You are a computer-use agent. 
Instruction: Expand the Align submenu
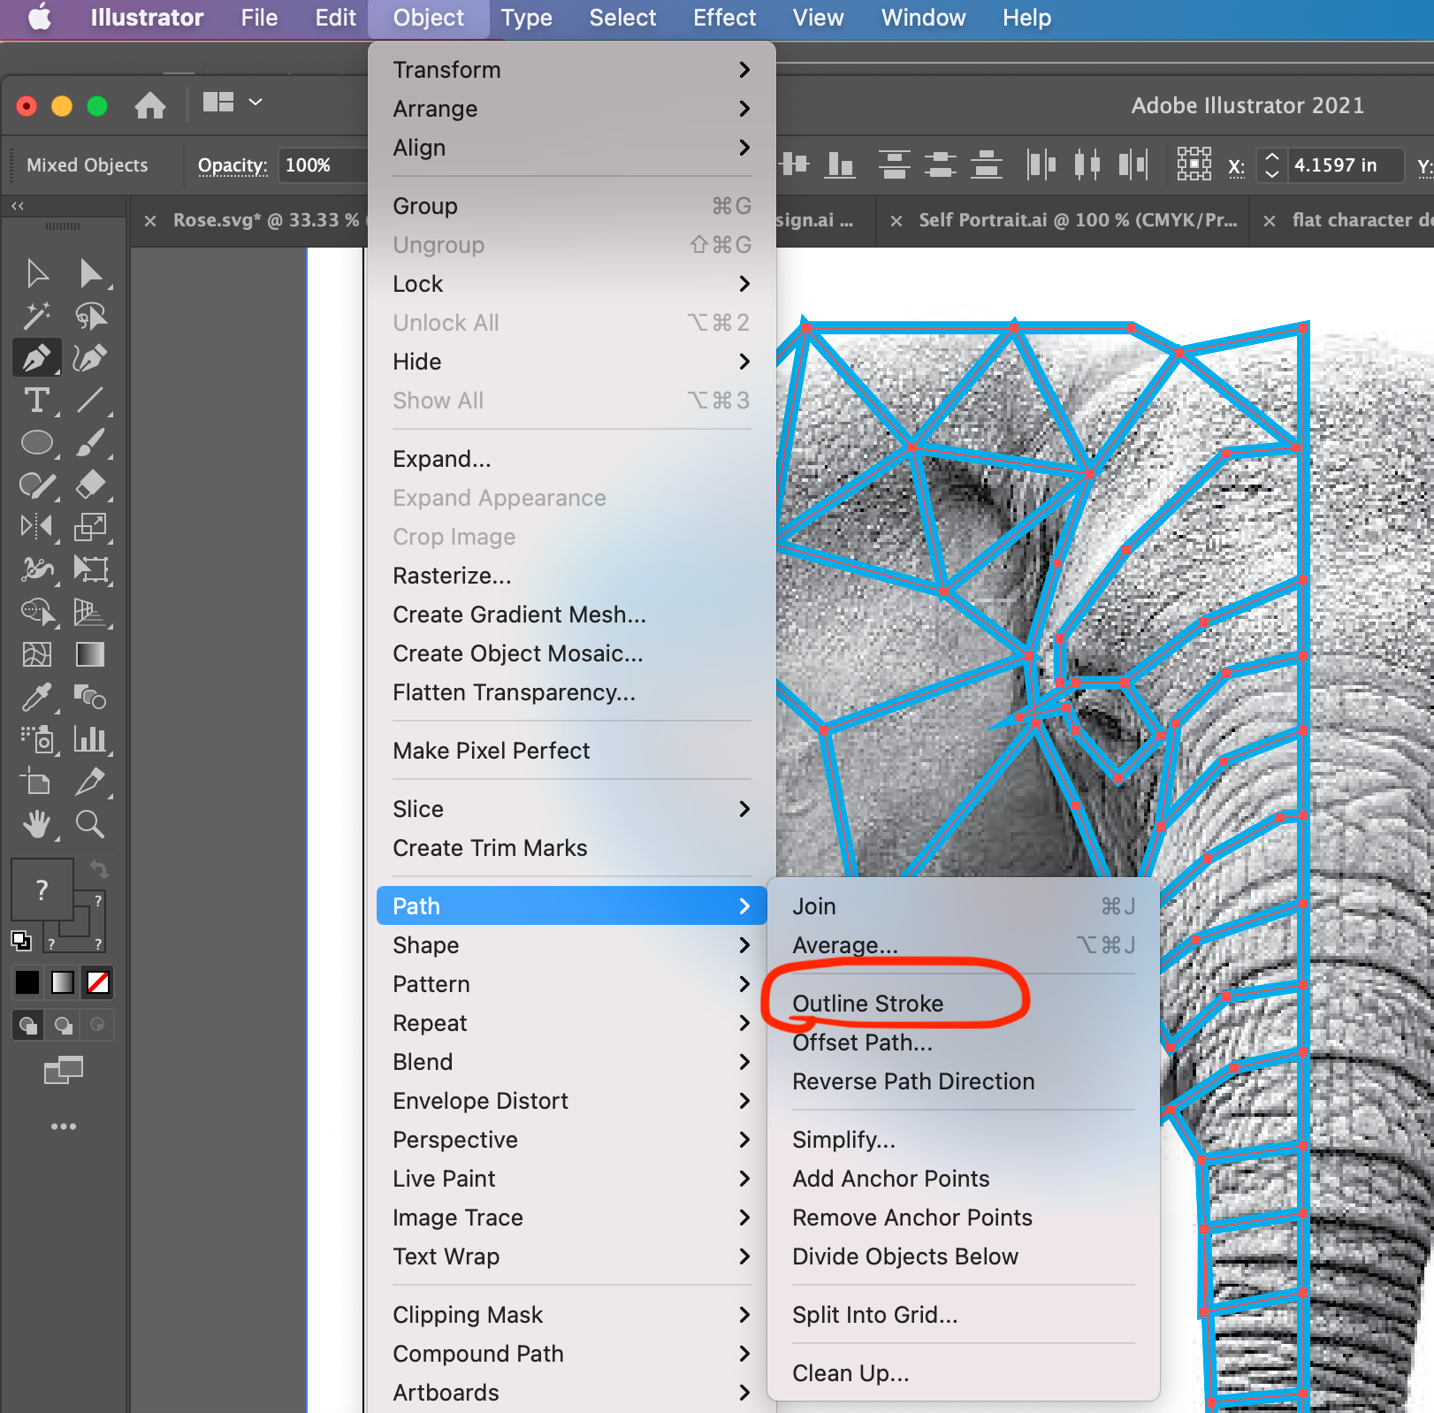571,148
